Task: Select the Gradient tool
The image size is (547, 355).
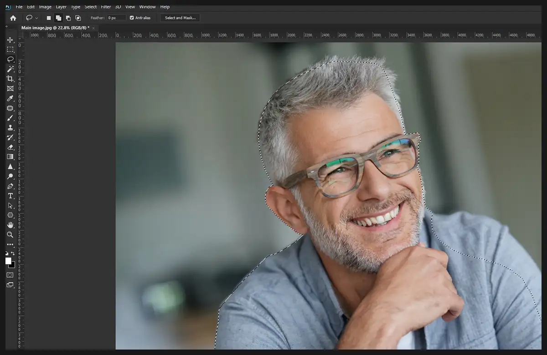Action: pyautogui.click(x=10, y=157)
